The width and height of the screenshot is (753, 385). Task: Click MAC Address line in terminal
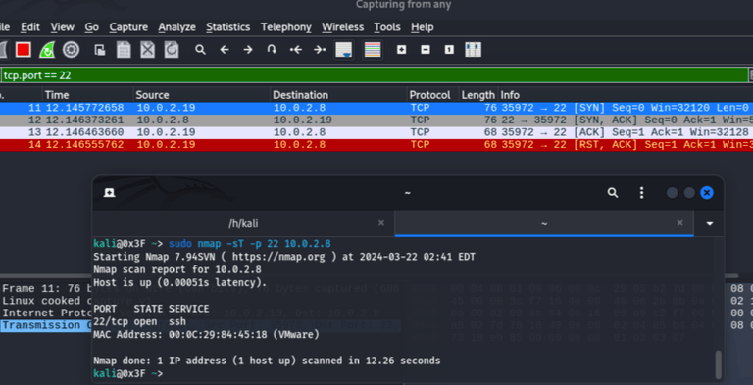[207, 335]
